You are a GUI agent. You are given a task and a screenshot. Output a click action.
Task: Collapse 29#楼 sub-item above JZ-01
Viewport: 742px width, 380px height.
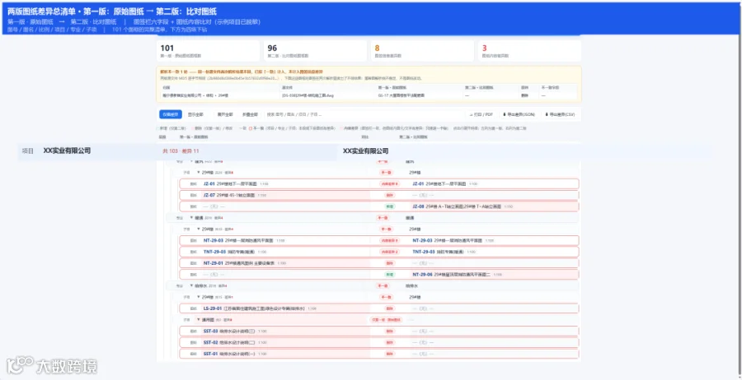(199, 172)
